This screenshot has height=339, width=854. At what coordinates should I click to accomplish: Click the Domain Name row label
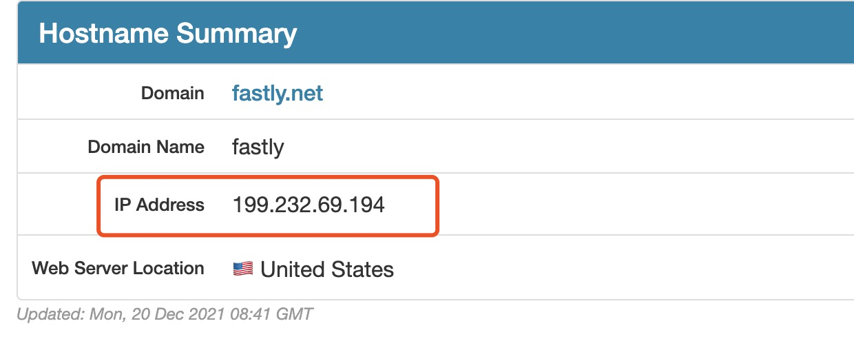146,147
